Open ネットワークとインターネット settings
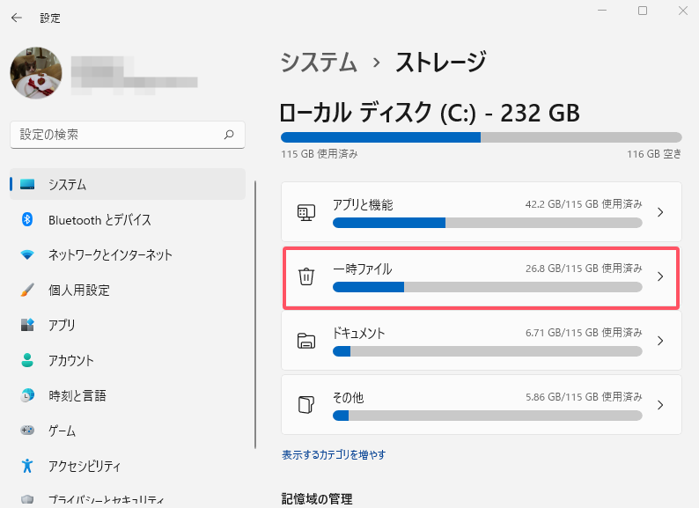Screen dimensions: 699x508 (x=128, y=254)
